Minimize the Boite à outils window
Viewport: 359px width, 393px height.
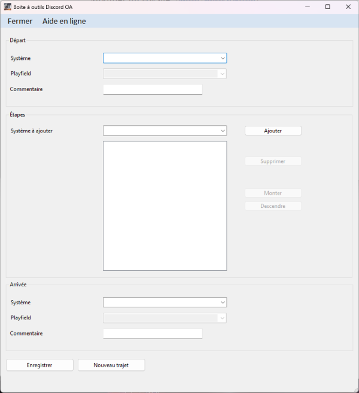307,7
